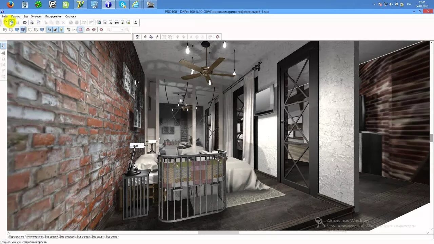Create a new project with the blank page icon
This screenshot has height=244, width=434.
pos(5,22)
